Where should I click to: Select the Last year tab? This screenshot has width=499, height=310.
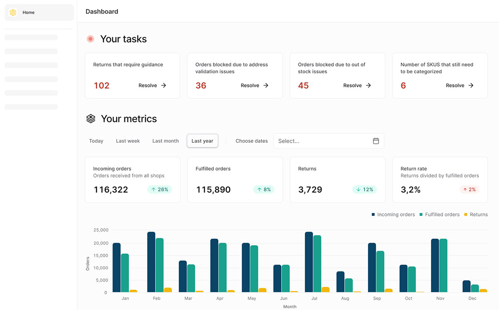[x=202, y=141]
